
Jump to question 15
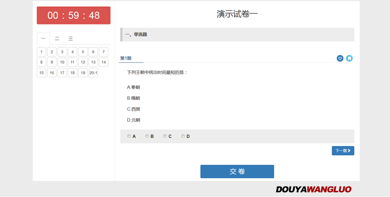coord(42,73)
